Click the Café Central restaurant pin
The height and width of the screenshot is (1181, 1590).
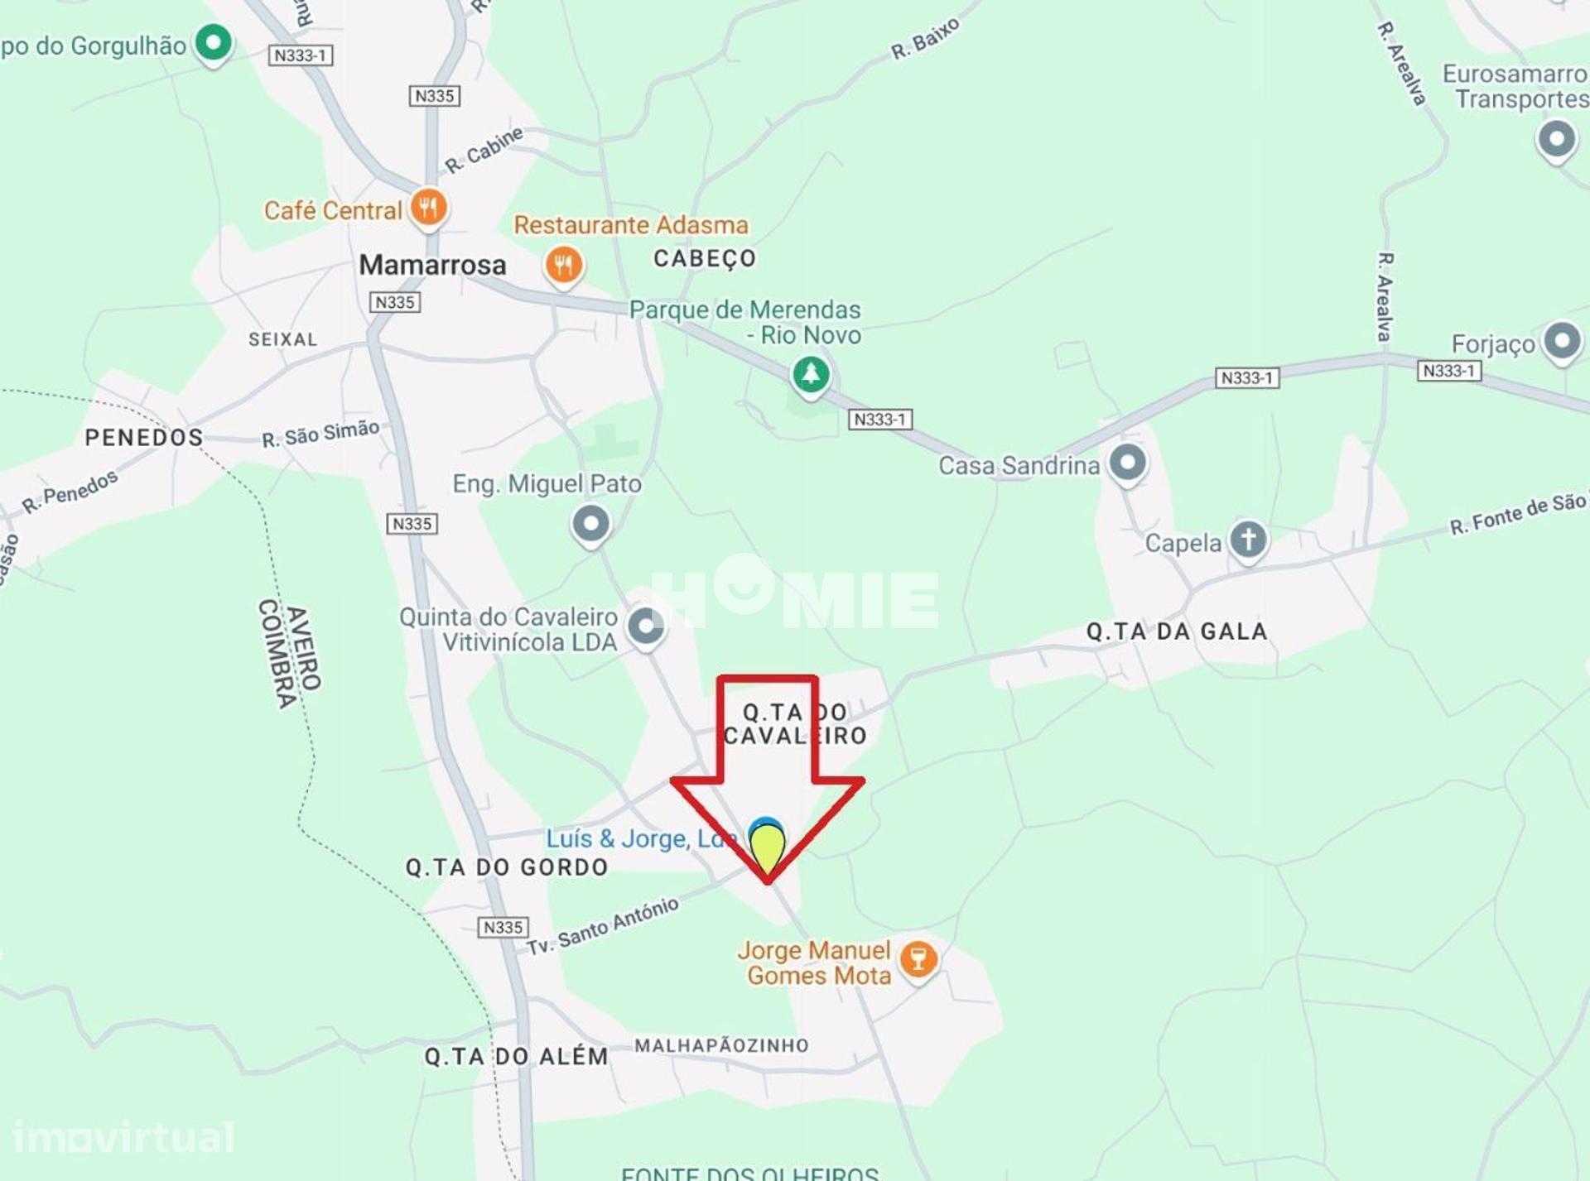[428, 209]
